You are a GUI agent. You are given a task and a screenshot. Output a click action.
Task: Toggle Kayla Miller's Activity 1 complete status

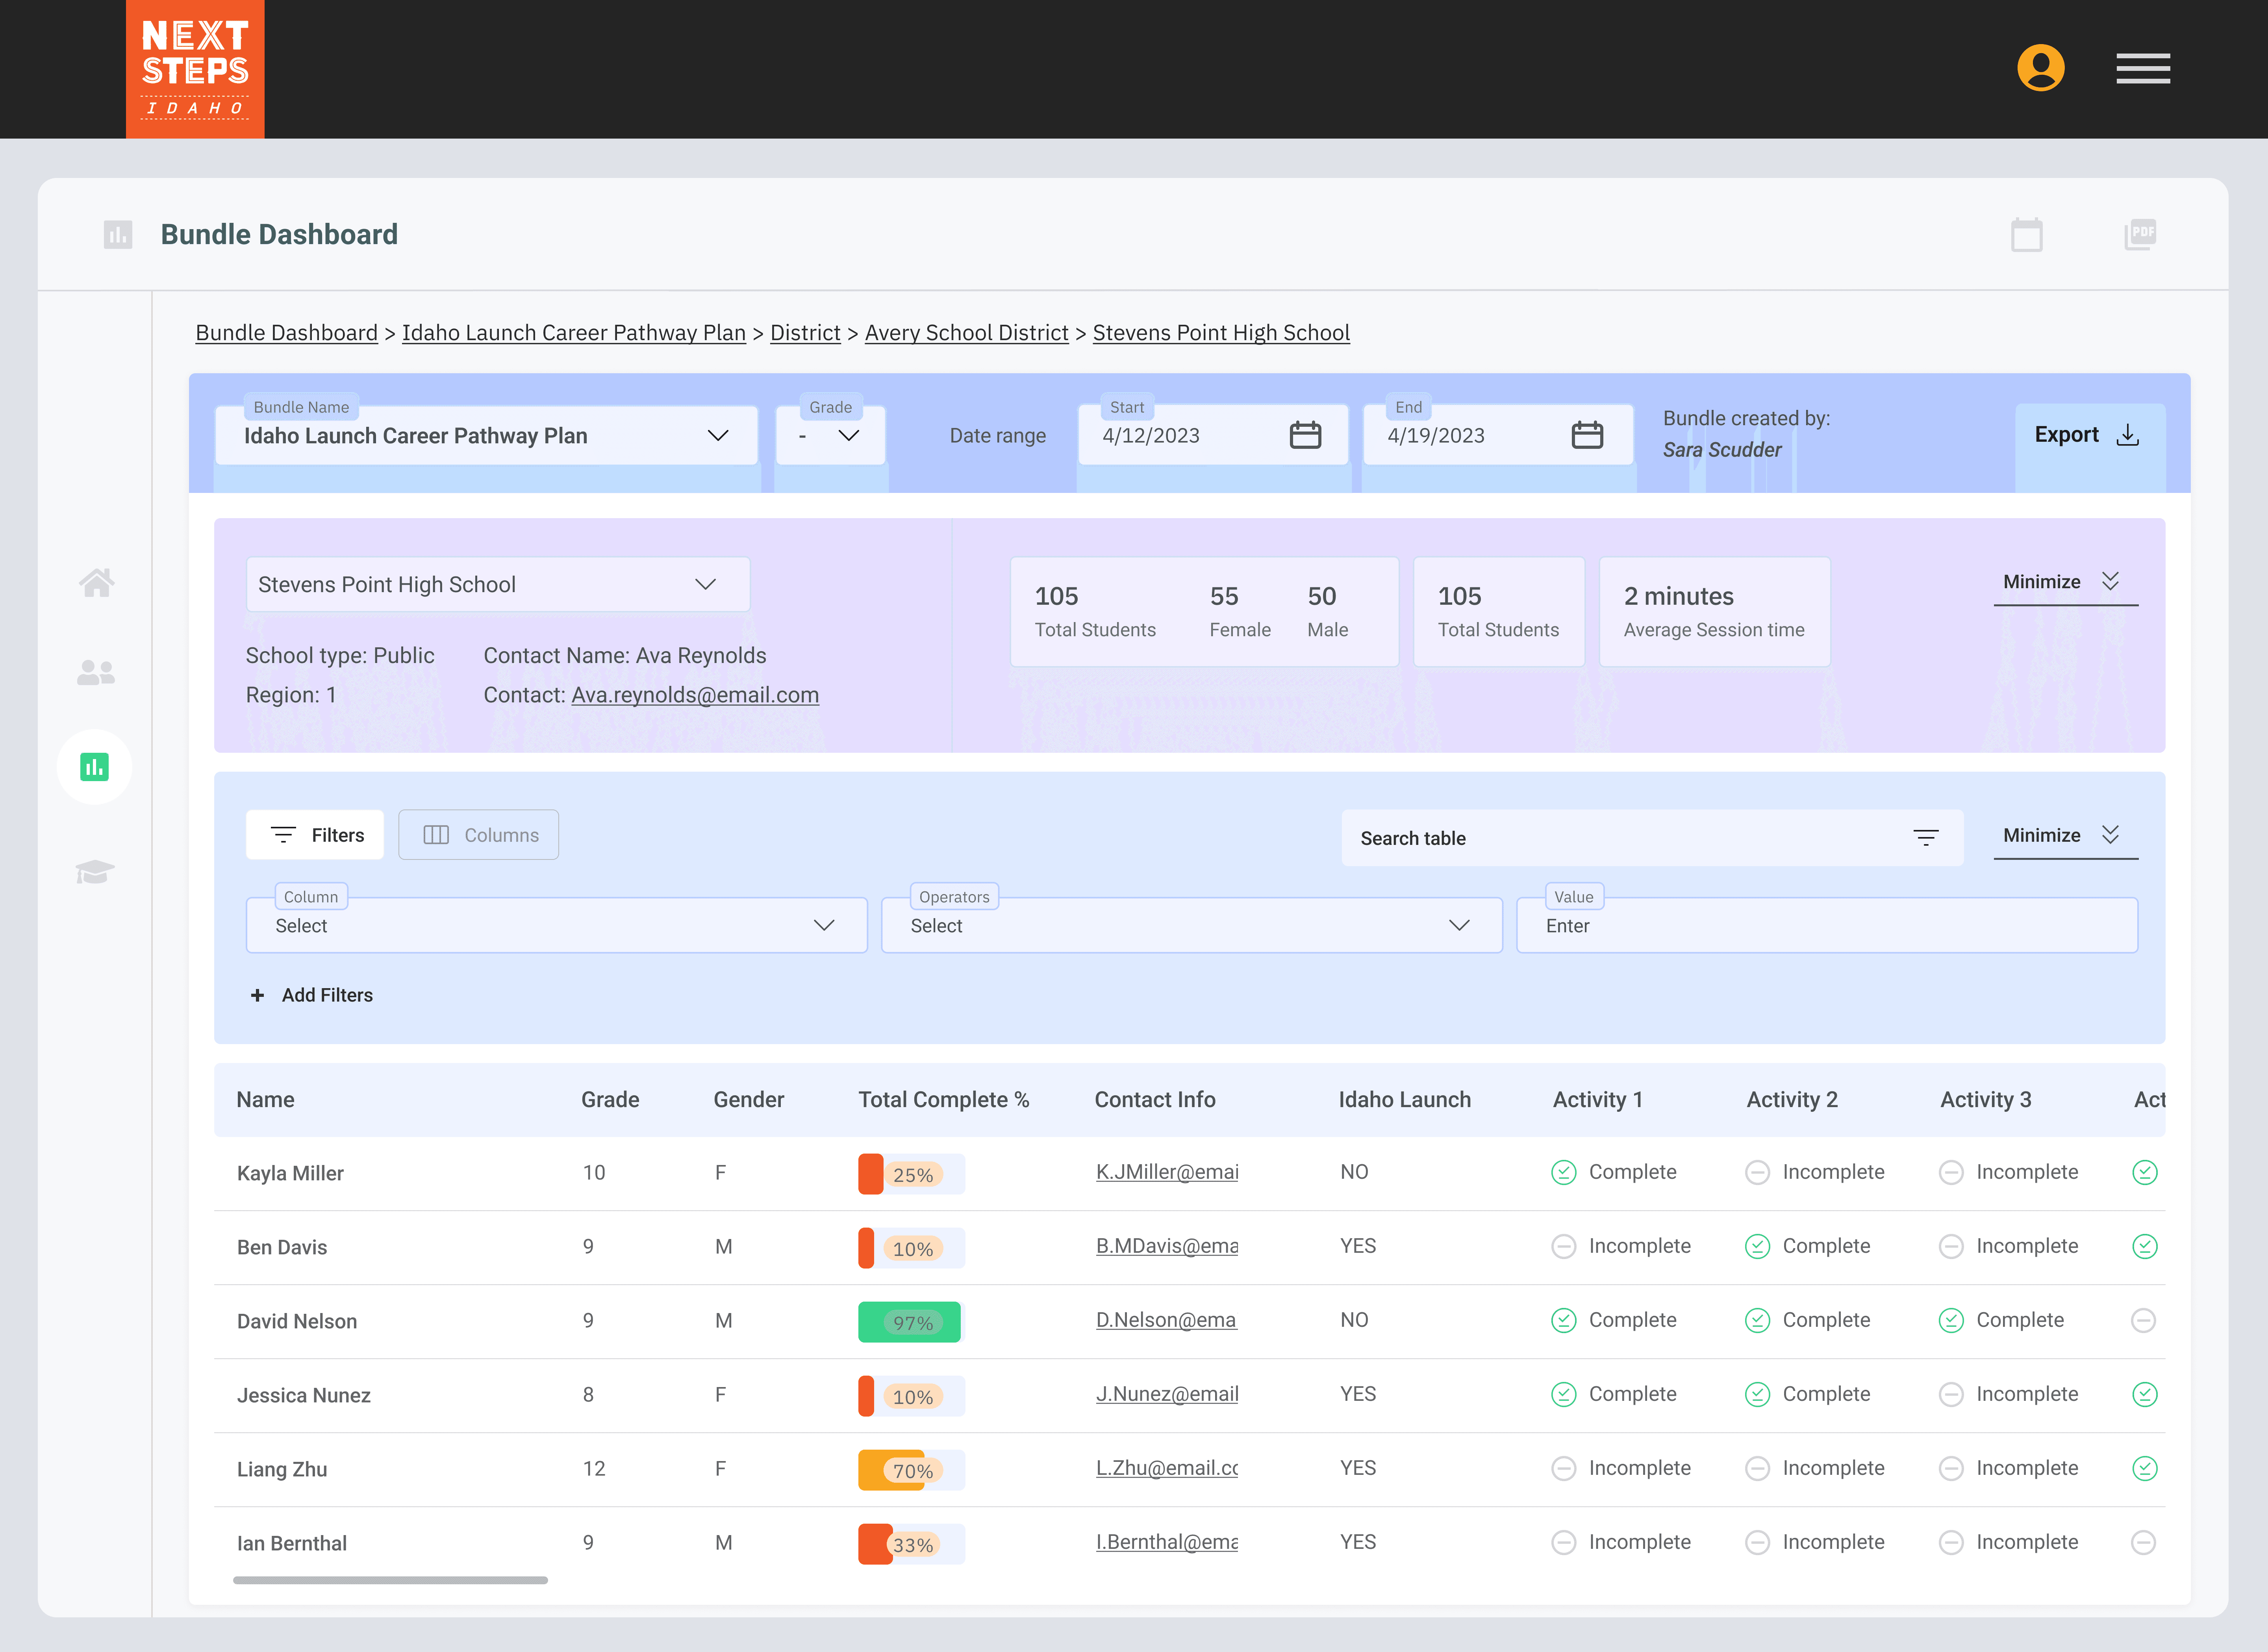(1563, 1172)
